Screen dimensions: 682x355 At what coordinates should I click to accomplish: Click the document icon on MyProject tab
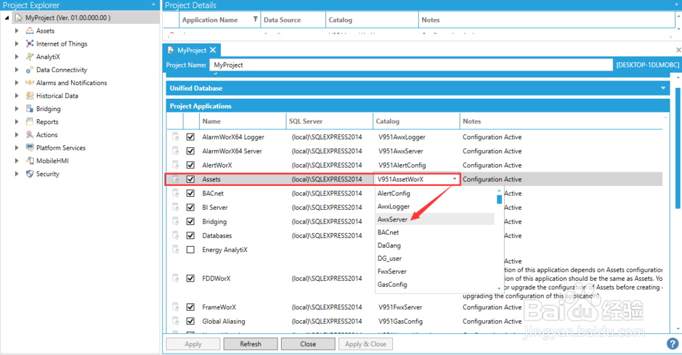pos(171,50)
